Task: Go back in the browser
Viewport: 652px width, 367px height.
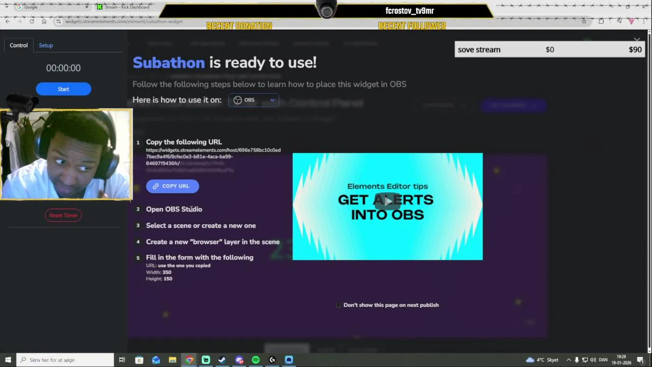Action: (8, 21)
